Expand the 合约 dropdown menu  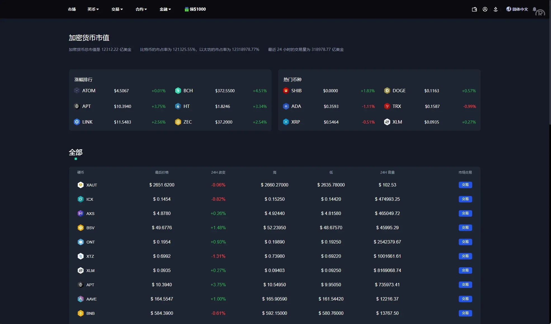[x=141, y=9]
